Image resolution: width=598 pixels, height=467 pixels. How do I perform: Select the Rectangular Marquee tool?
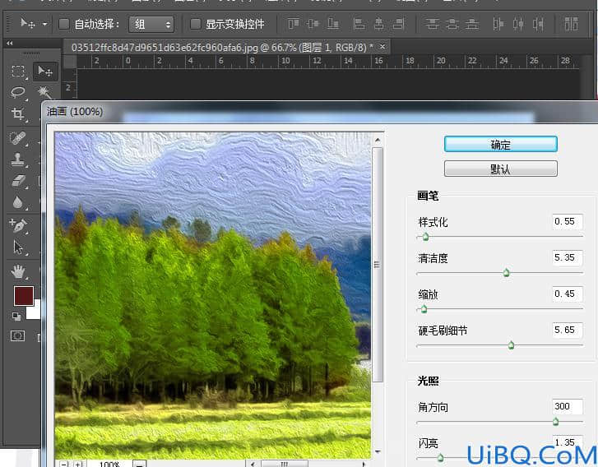tap(18, 72)
